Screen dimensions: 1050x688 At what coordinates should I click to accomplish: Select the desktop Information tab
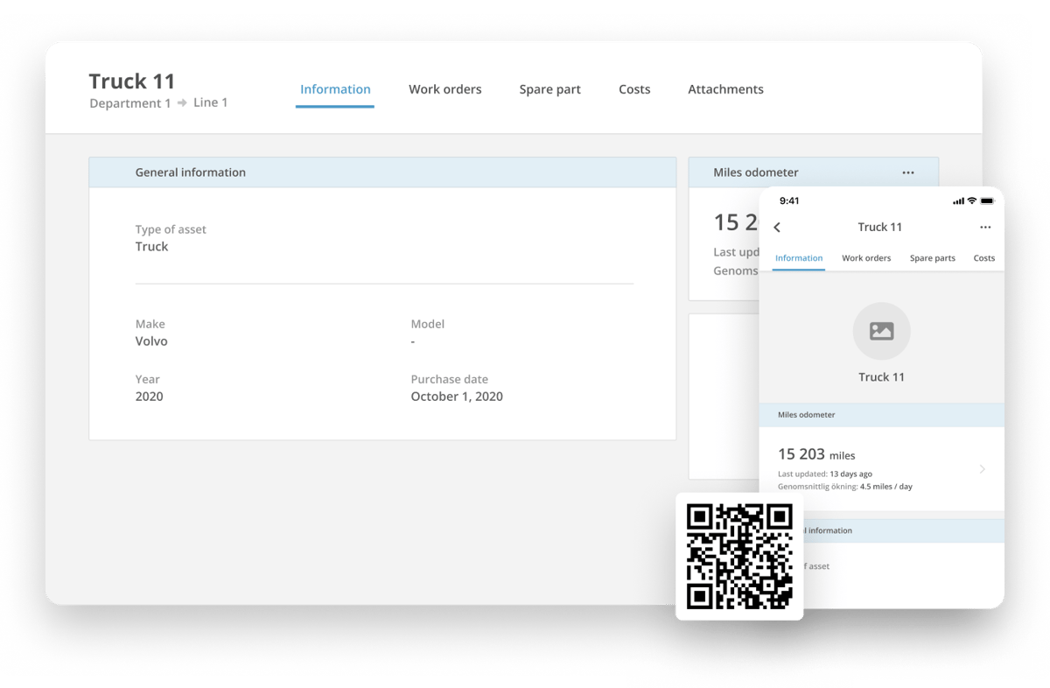tap(335, 89)
